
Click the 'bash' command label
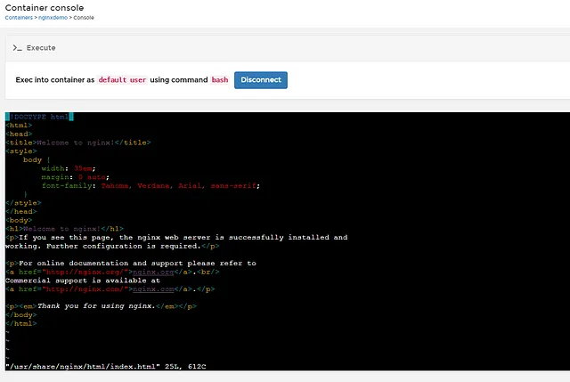pos(220,80)
